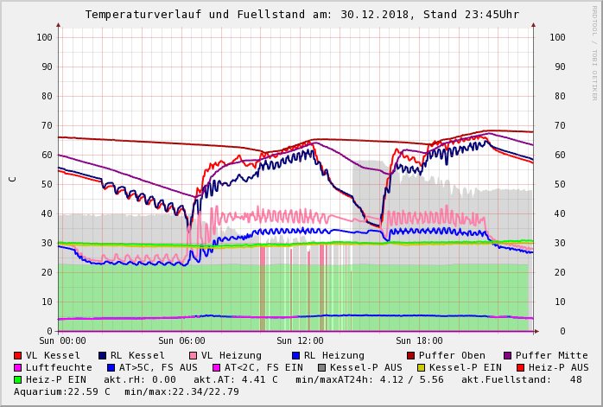
Task: Click the Sun 06:00 time axis label
Action: click(181, 340)
